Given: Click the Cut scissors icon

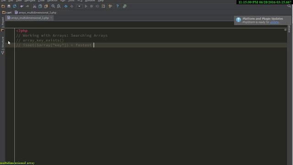Looking at the screenshot, I should [34, 6].
